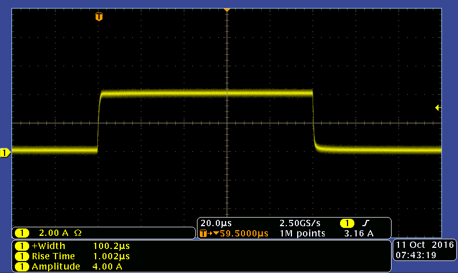Click the 1.002µs Rise Time value

tap(111, 256)
